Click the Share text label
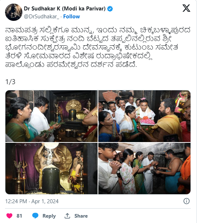This screenshot has height=223, width=197. coord(81,216)
